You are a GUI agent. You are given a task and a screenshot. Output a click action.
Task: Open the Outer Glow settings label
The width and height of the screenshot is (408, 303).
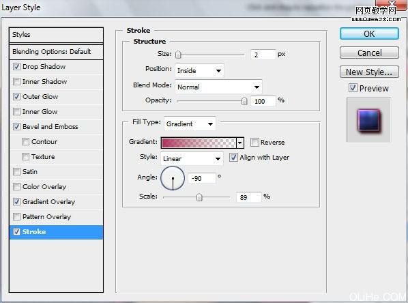click(40, 97)
